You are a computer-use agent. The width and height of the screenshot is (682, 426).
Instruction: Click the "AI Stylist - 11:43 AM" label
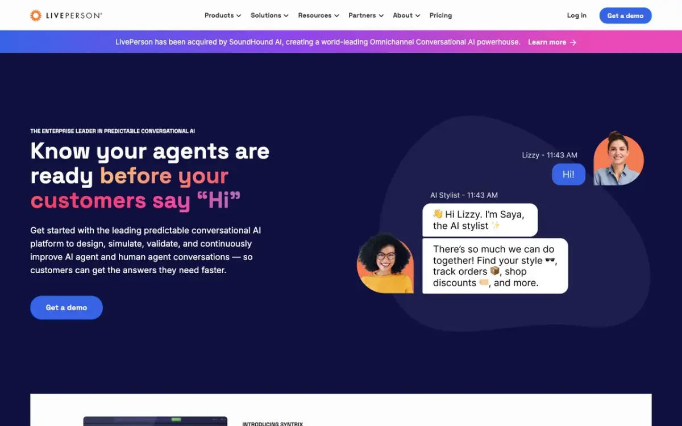pos(464,195)
